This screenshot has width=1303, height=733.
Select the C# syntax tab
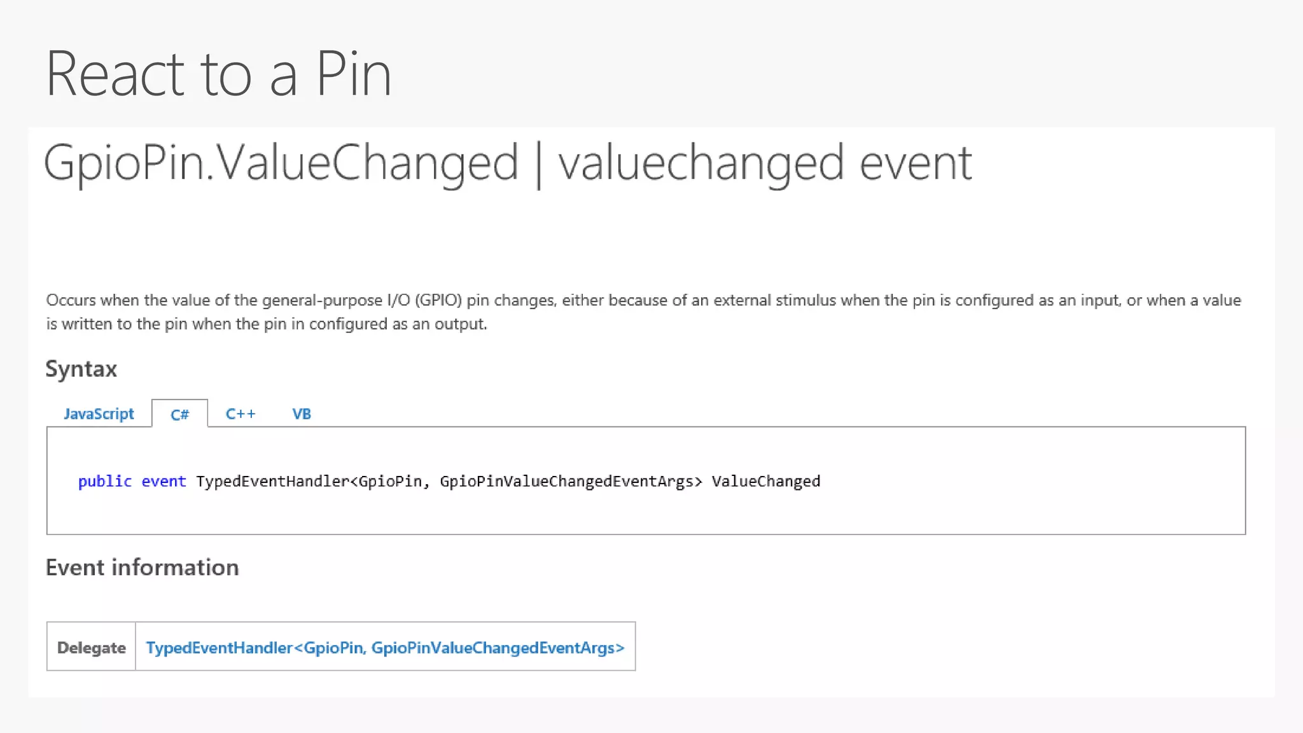pos(179,415)
